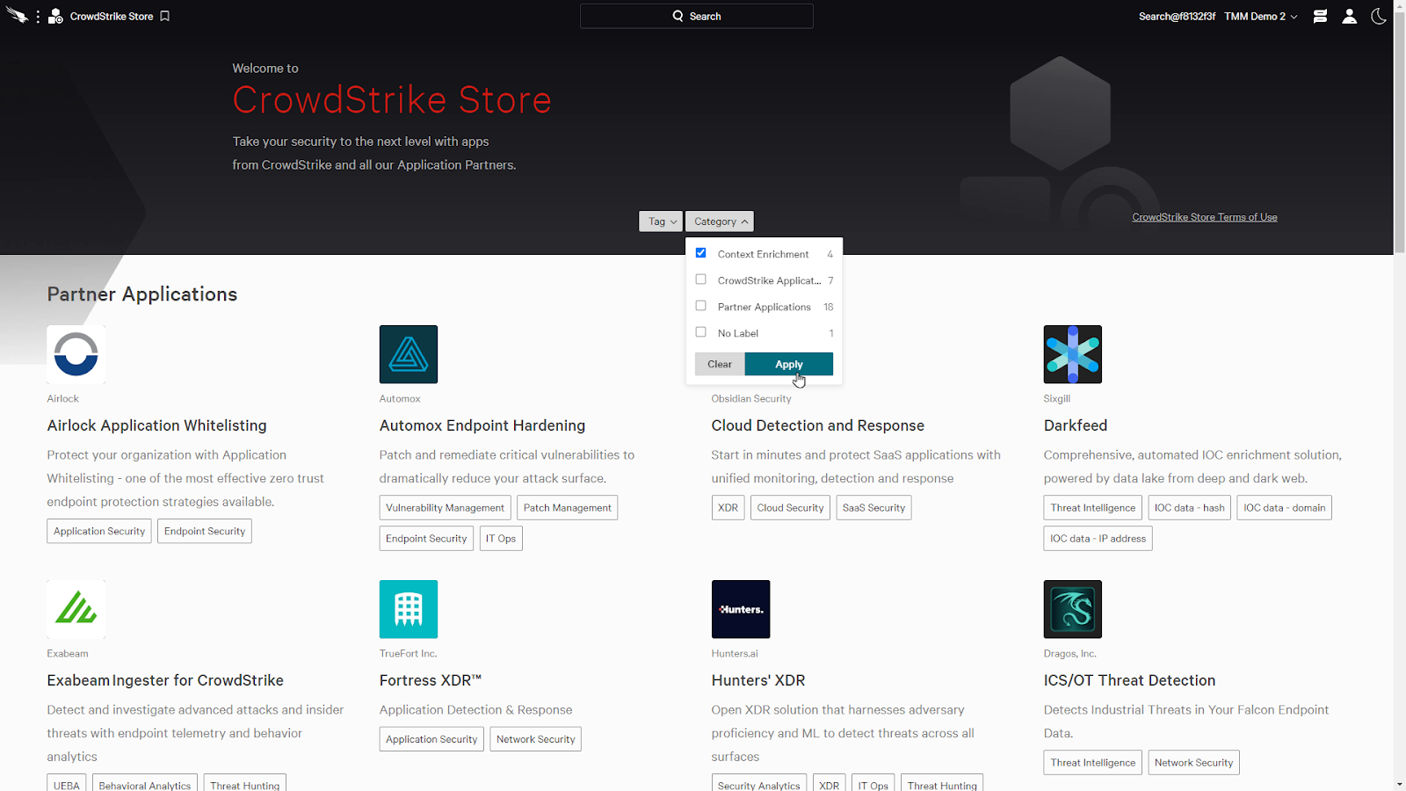Click Network Security tag under ICS/OT

[x=1194, y=763]
